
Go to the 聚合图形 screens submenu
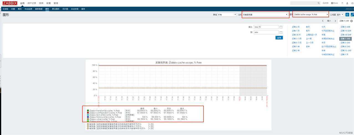click(56, 9)
